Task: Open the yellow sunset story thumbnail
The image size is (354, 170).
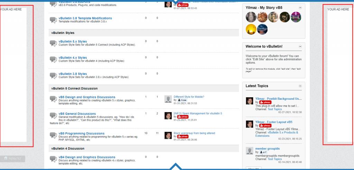Action: point(251,29)
